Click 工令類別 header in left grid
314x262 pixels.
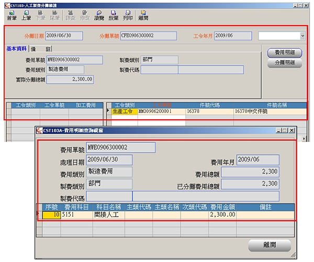[26, 105]
